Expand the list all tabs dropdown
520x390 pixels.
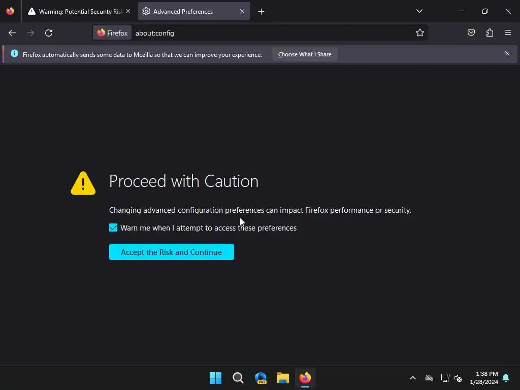pos(419,11)
